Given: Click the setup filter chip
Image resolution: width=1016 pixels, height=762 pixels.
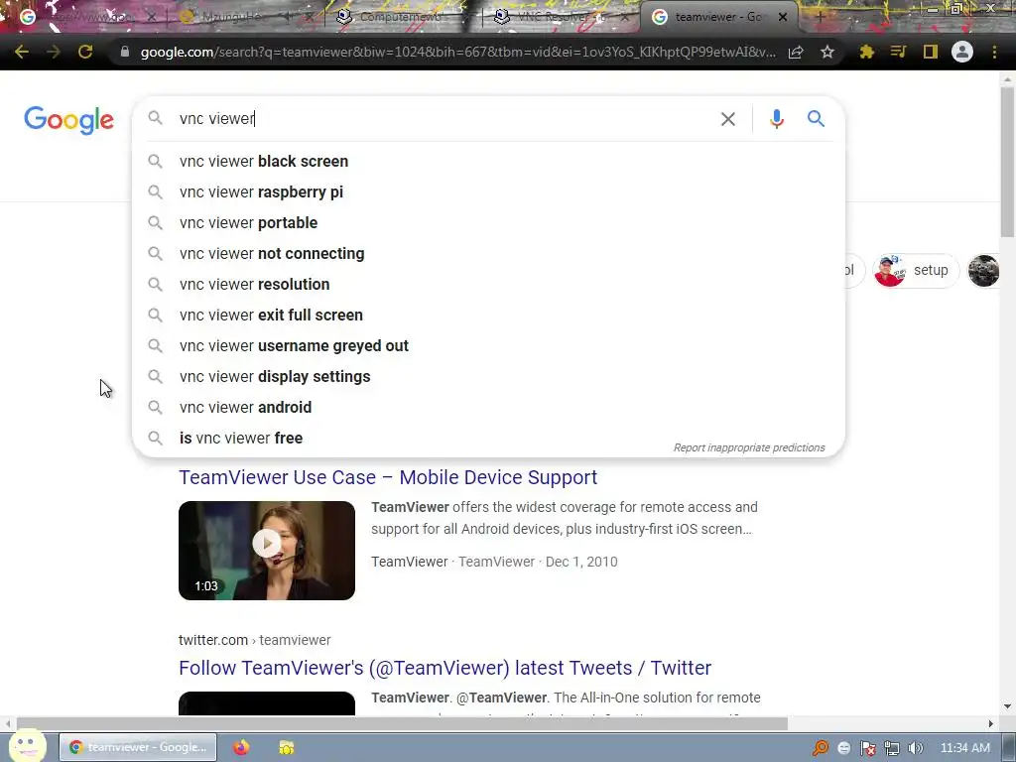Looking at the screenshot, I should pos(915,270).
